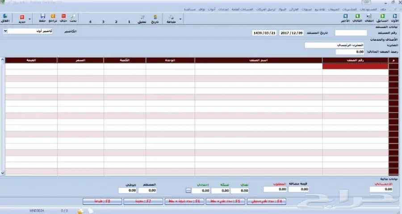Viewport: 402px width, 214px height.
Task: Click the Gregorian date field 2017/12/09
Action: [292, 33]
